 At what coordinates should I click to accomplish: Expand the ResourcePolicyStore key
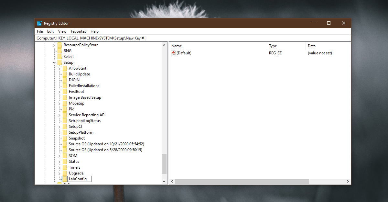[54, 45]
